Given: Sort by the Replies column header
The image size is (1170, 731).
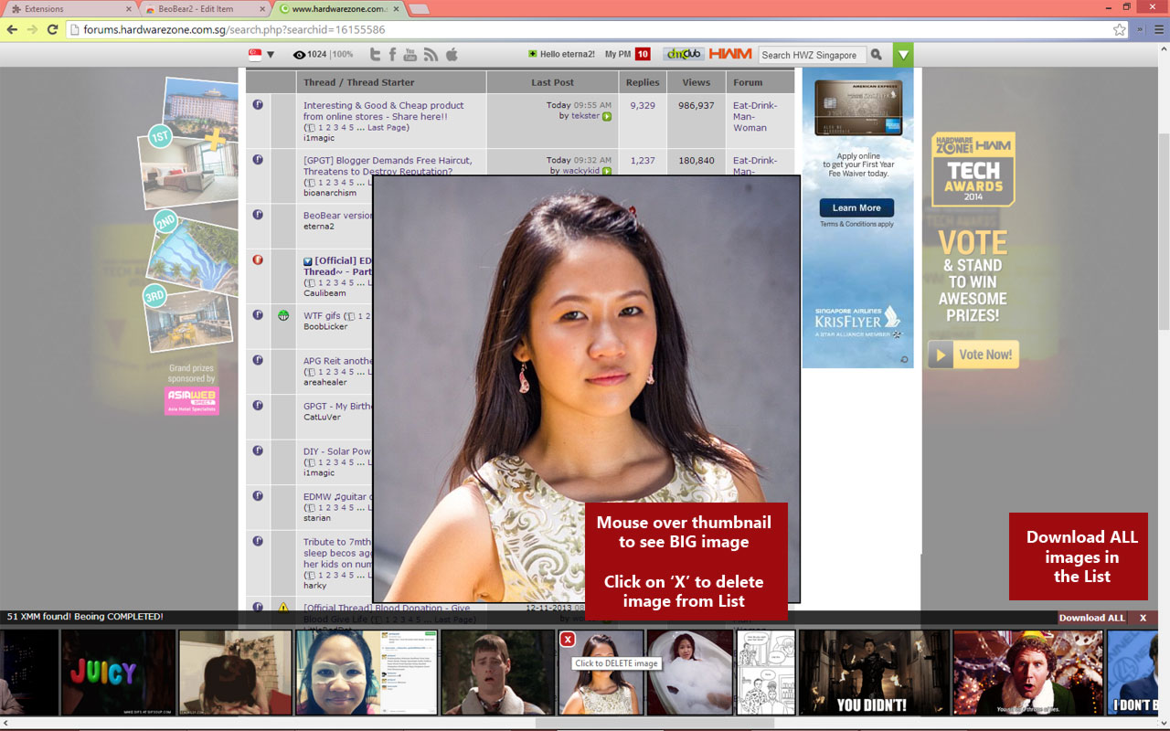Looking at the screenshot, I should point(643,82).
